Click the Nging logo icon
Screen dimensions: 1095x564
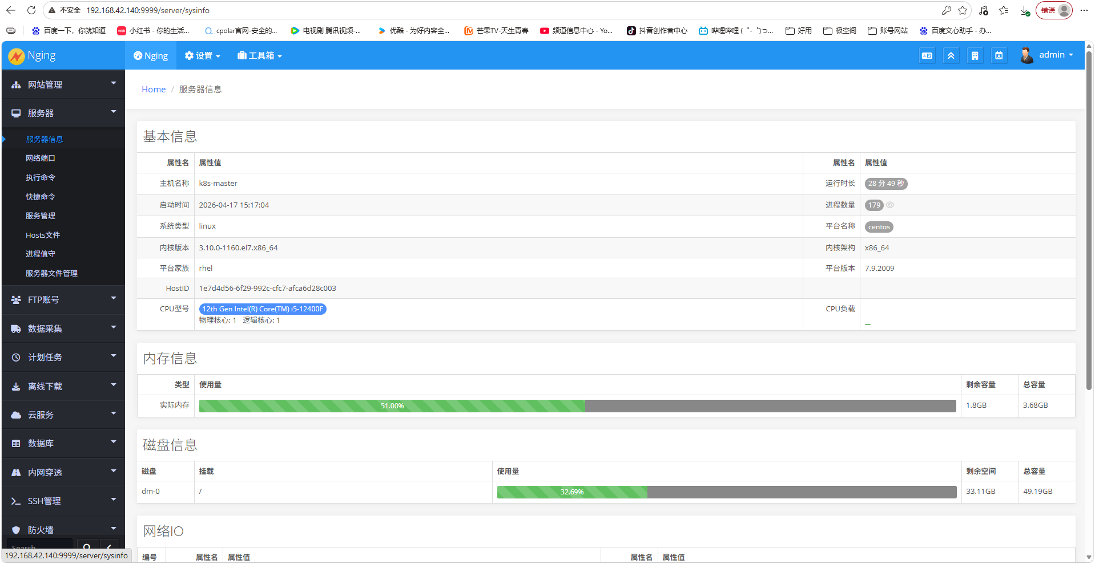(x=17, y=56)
